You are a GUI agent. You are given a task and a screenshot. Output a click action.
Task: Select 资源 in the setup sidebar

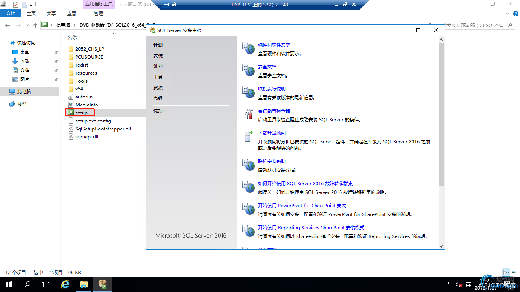pos(158,88)
